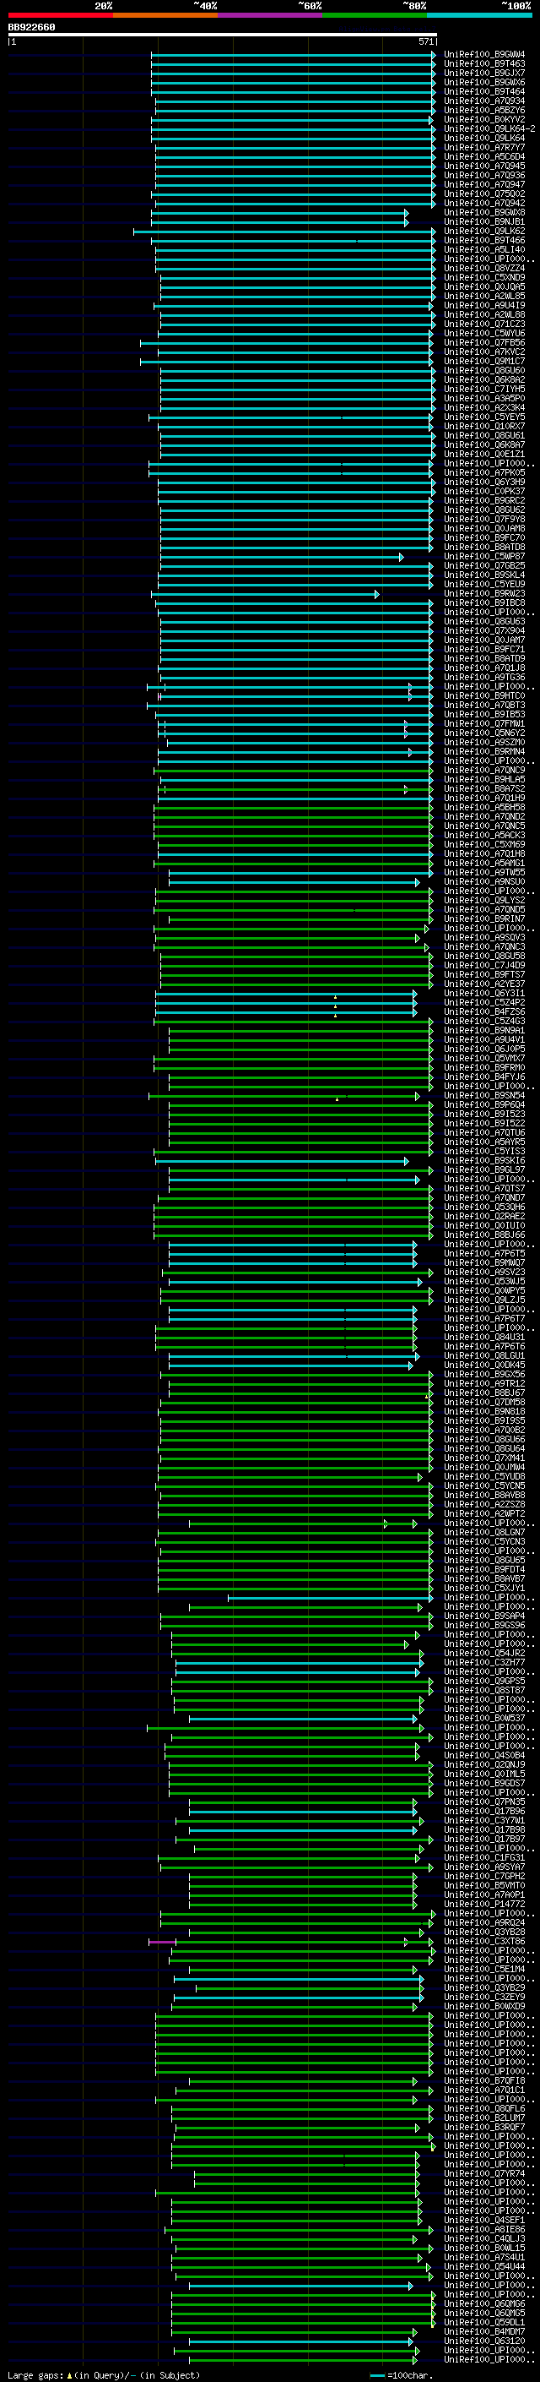Click the query end position 571
The height and width of the screenshot is (2382, 540).
point(426,41)
